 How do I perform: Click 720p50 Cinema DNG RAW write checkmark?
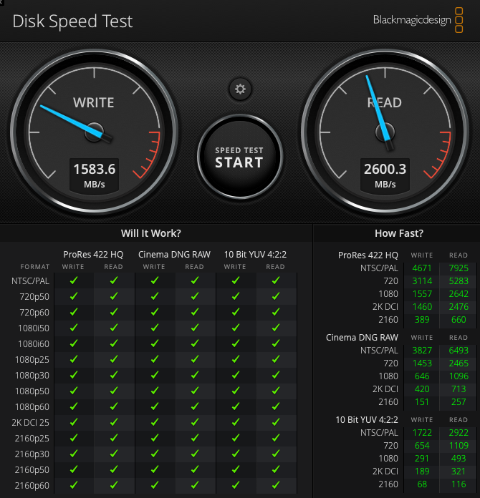[x=155, y=296]
